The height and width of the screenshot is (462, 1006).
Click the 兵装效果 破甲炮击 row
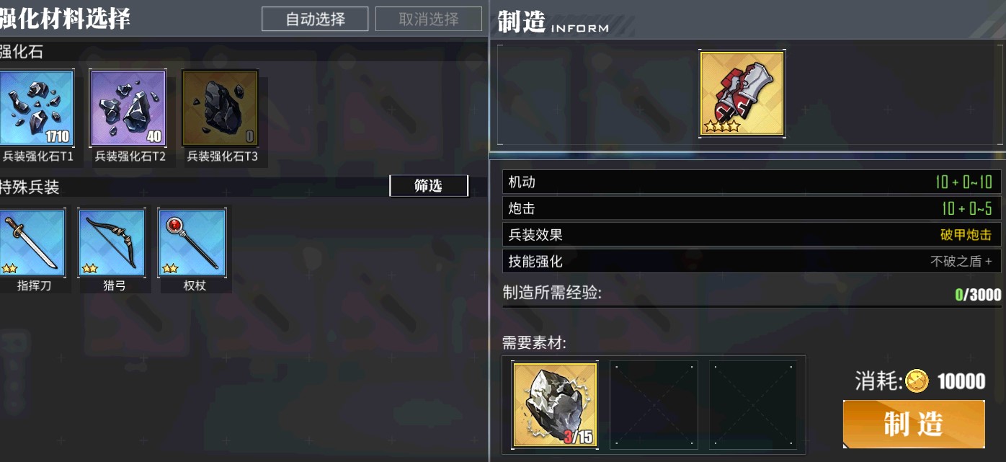tap(752, 235)
